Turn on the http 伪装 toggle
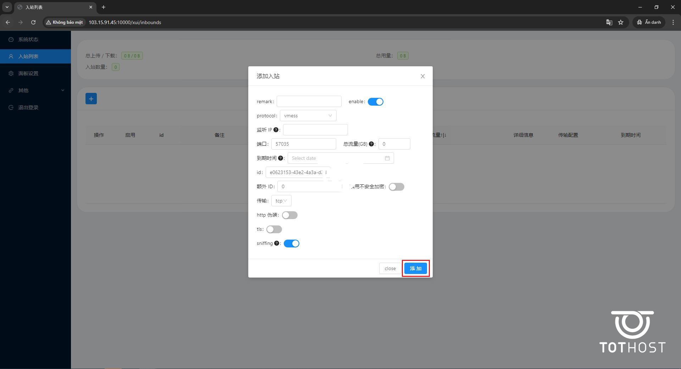681x369 pixels. pyautogui.click(x=289, y=215)
